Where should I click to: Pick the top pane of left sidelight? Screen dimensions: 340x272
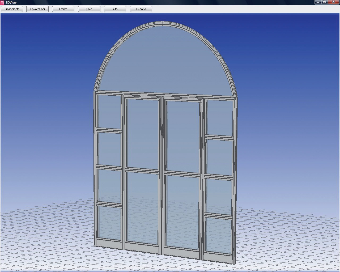tap(109, 112)
